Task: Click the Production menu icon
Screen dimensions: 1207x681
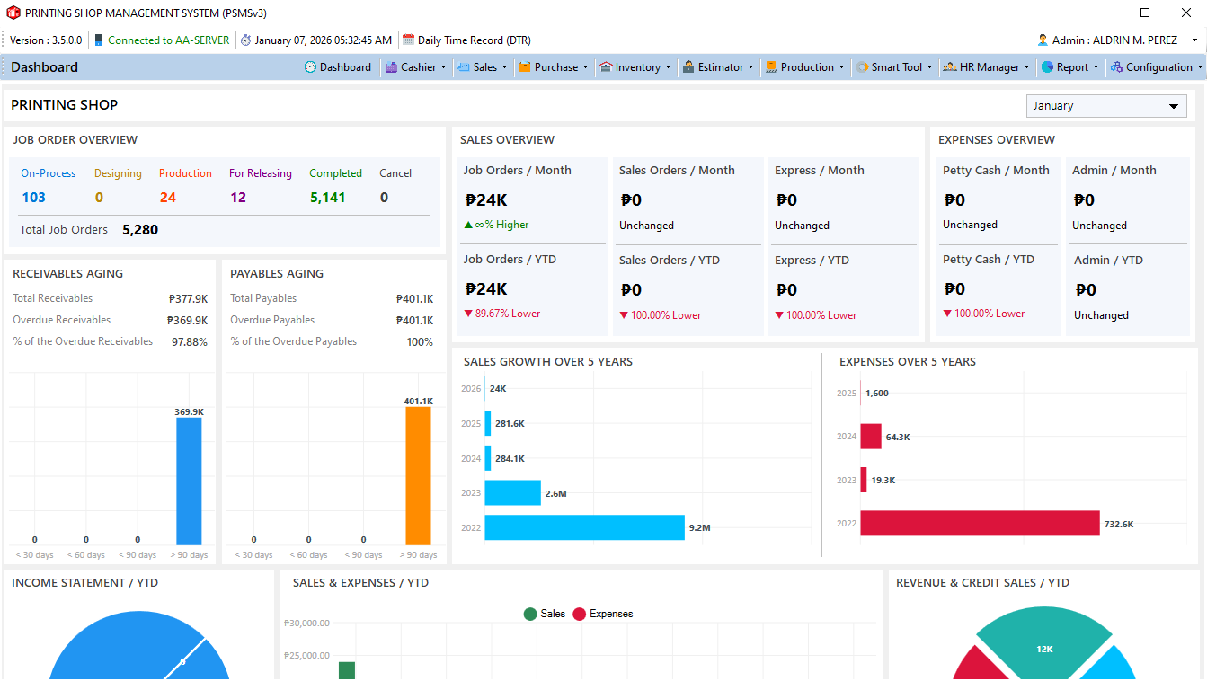Action: (771, 67)
